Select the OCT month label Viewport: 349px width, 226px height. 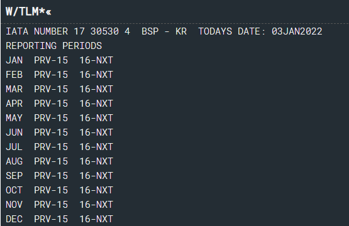coord(14,190)
